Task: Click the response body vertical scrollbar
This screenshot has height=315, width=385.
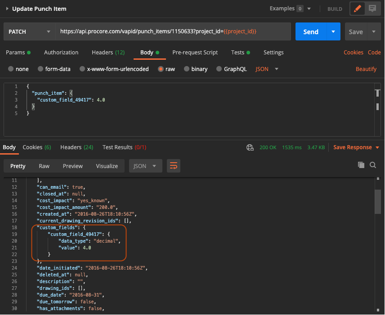Action: tap(378, 201)
